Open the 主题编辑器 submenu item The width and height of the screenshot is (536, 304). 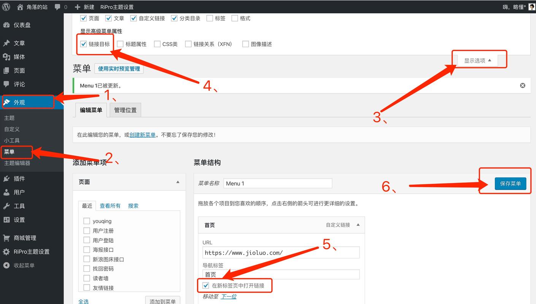(17, 163)
